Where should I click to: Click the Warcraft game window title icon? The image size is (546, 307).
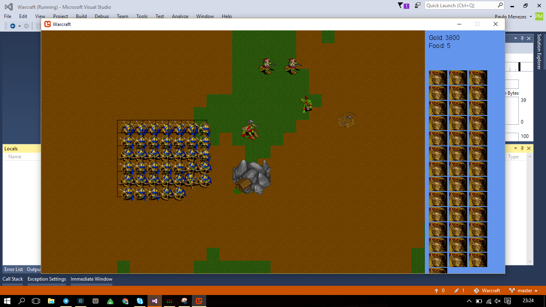tap(48, 24)
